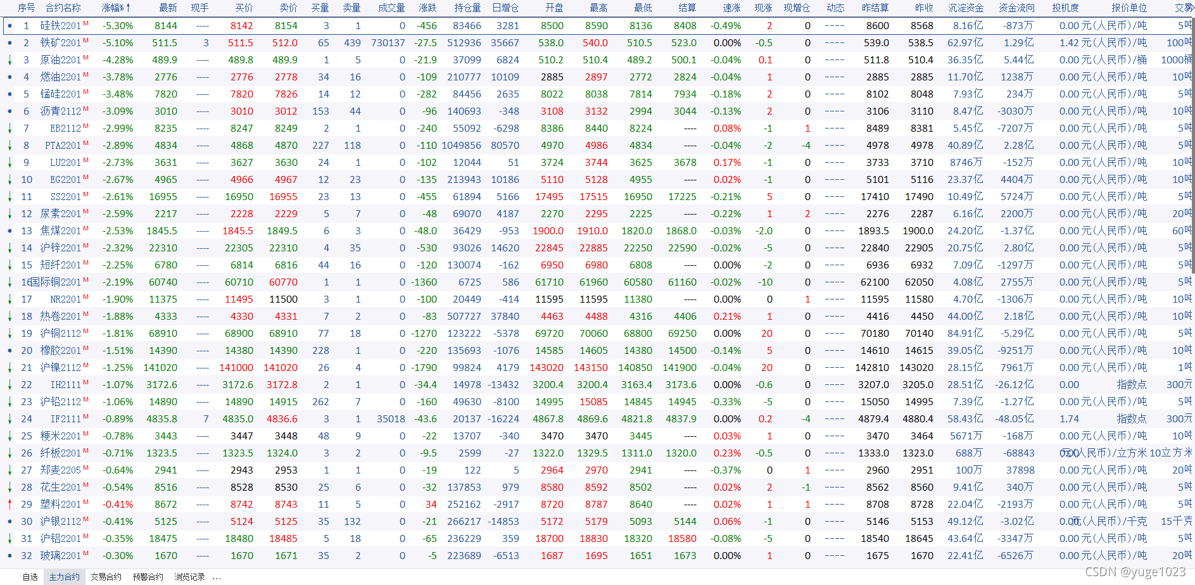Click the 昨结算 column header

click(x=875, y=8)
